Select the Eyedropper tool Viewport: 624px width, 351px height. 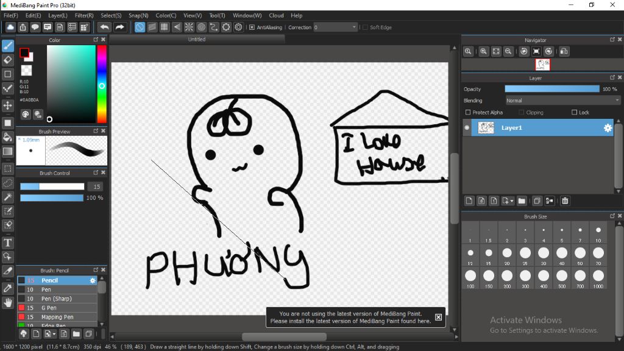pos(7,288)
